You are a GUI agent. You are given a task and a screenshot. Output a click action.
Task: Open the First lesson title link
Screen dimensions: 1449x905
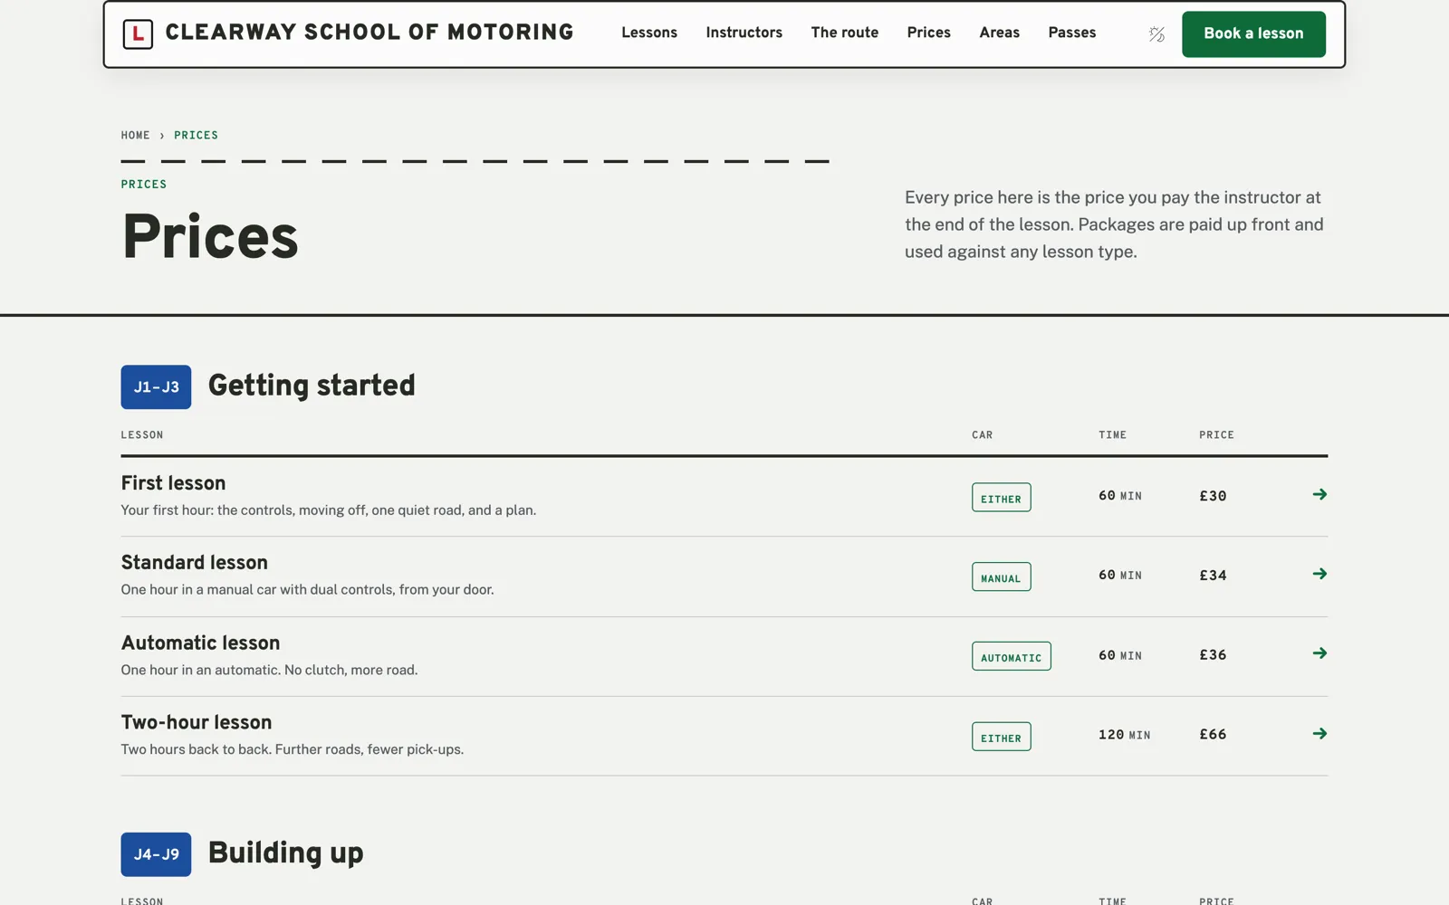pos(174,483)
